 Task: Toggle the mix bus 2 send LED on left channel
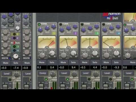coord(14,38)
